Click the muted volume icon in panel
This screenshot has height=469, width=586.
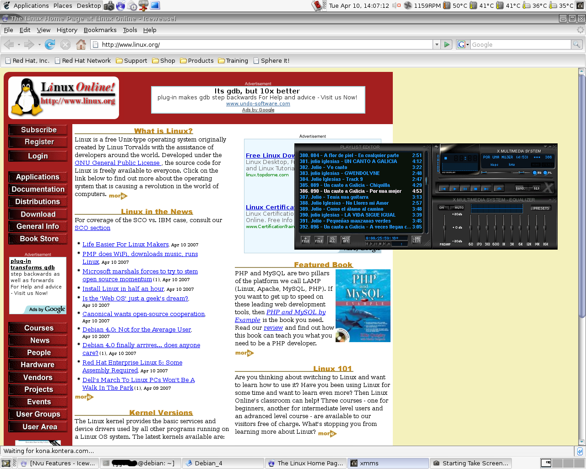pos(396,5)
